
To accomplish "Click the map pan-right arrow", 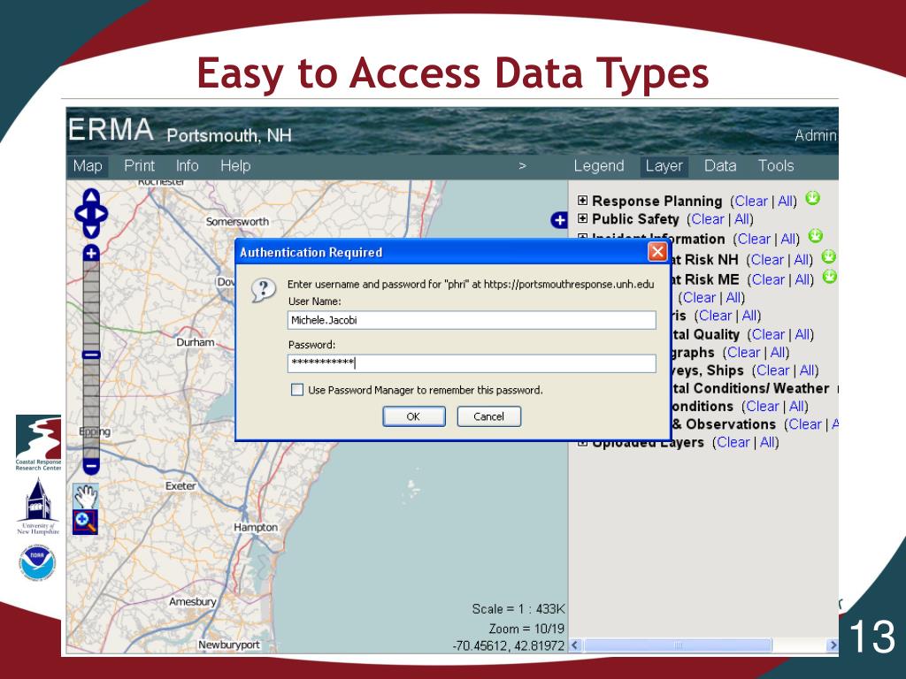I will [101, 214].
